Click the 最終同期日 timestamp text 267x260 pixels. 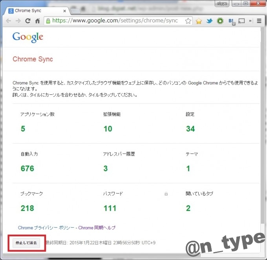(101, 243)
